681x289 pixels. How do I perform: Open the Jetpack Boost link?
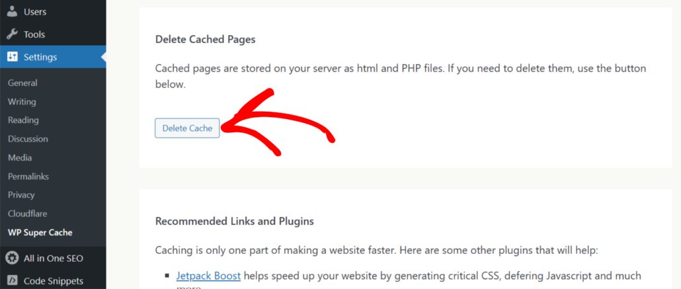tap(208, 276)
